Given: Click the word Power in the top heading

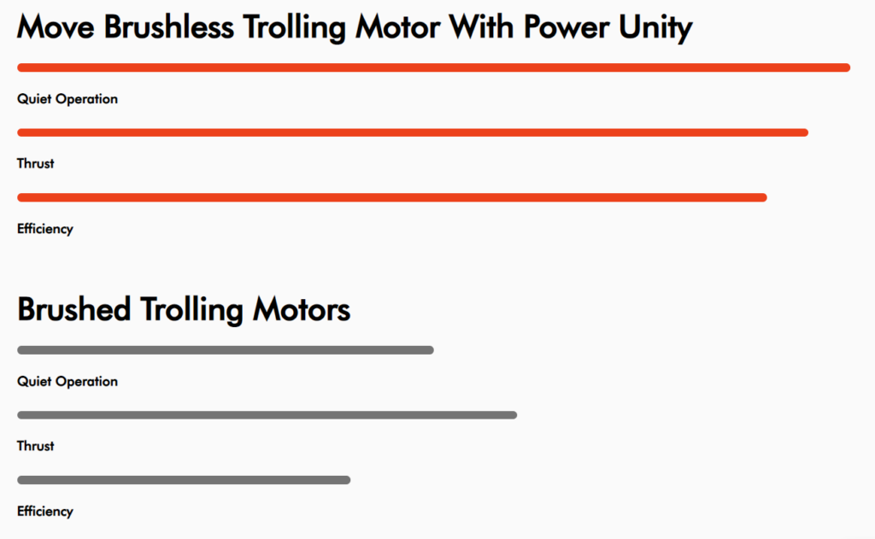Looking at the screenshot, I should pyautogui.click(x=566, y=26).
